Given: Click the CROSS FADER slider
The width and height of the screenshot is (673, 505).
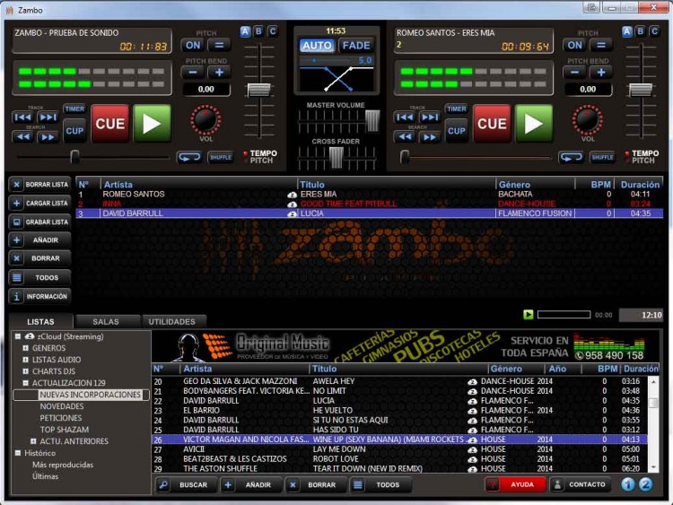Looking at the screenshot, I should 336,158.
